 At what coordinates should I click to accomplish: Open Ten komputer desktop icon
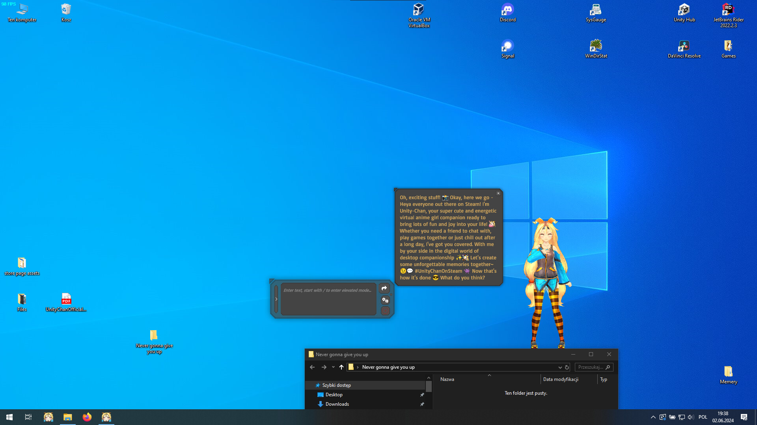coord(22,13)
